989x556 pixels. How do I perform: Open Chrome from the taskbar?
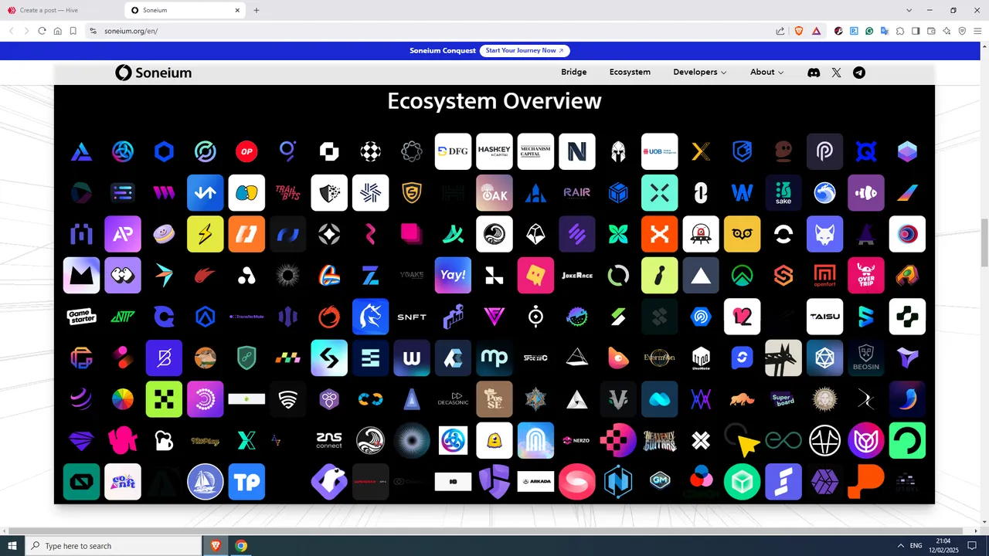pos(241,545)
